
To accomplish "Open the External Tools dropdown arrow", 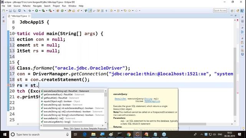I will (x=53, y=11).
